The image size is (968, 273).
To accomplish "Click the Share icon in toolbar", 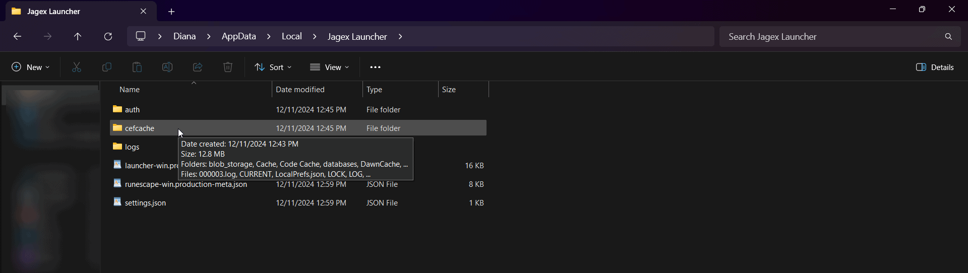I will click(x=198, y=67).
